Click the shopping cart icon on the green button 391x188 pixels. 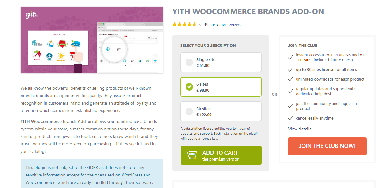[191, 155]
